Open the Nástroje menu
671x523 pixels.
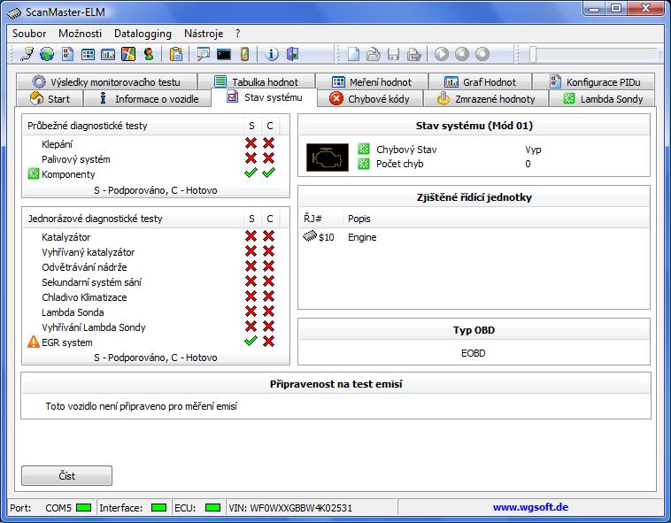pyautogui.click(x=203, y=33)
